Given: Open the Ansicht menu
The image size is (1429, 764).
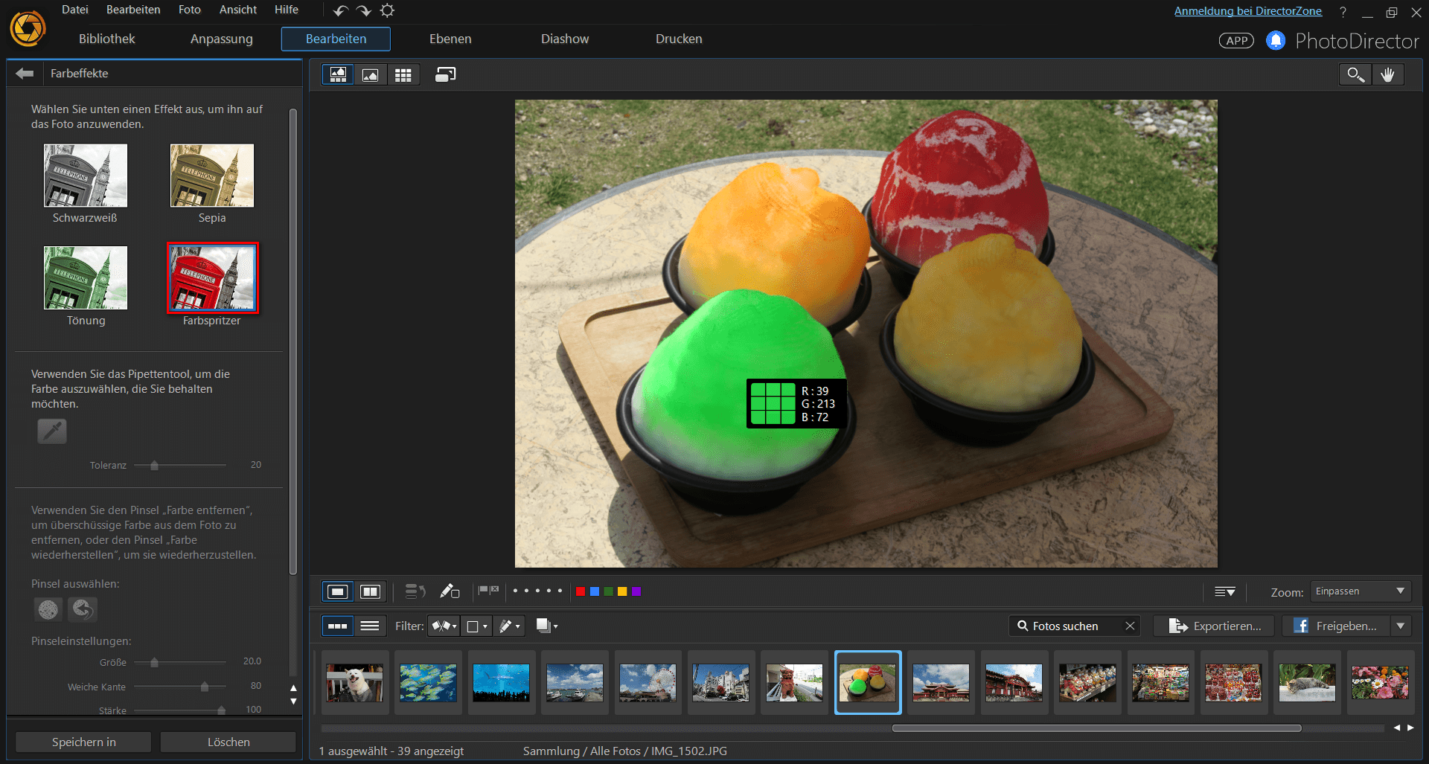Looking at the screenshot, I should tap(238, 10).
